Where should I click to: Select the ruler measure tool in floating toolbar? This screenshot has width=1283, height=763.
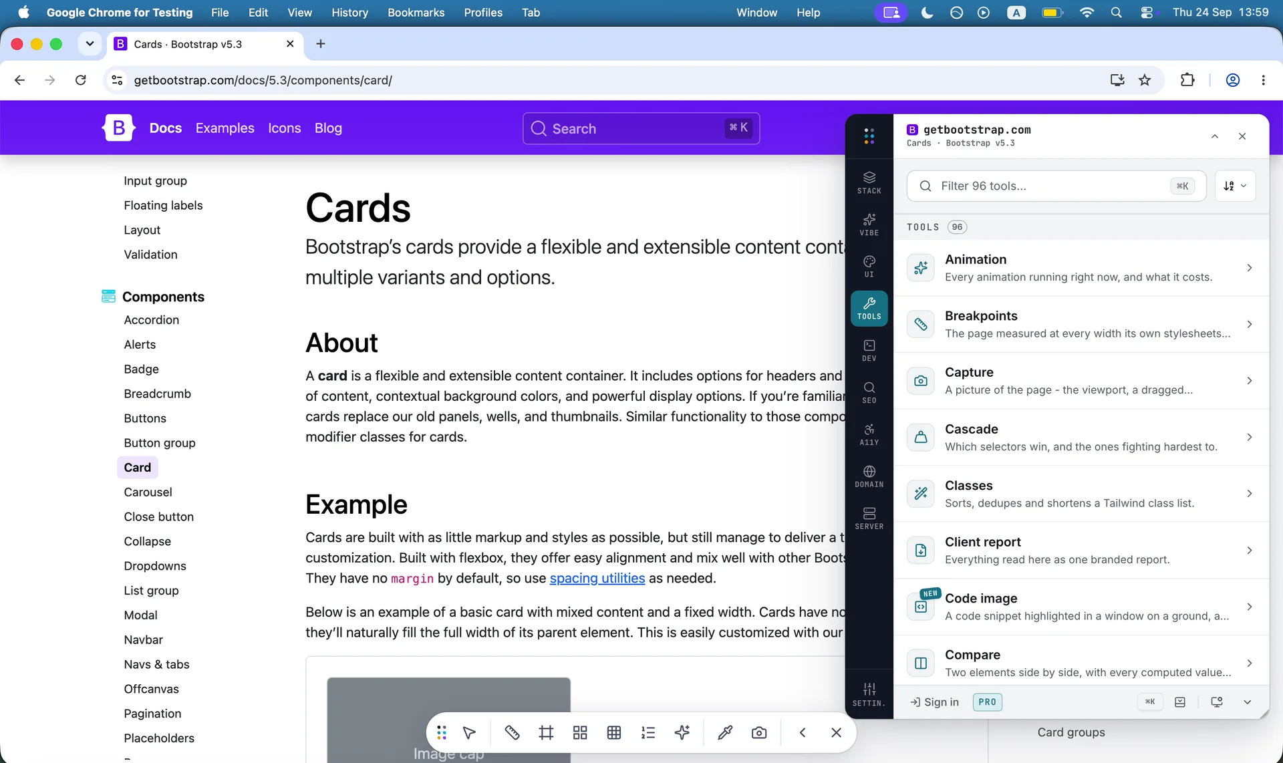[x=512, y=733]
